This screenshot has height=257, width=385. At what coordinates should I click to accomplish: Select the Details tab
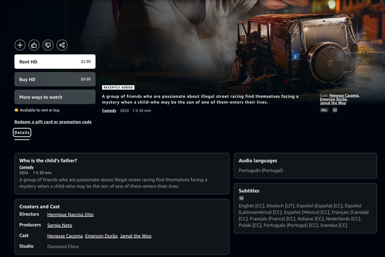(x=22, y=132)
